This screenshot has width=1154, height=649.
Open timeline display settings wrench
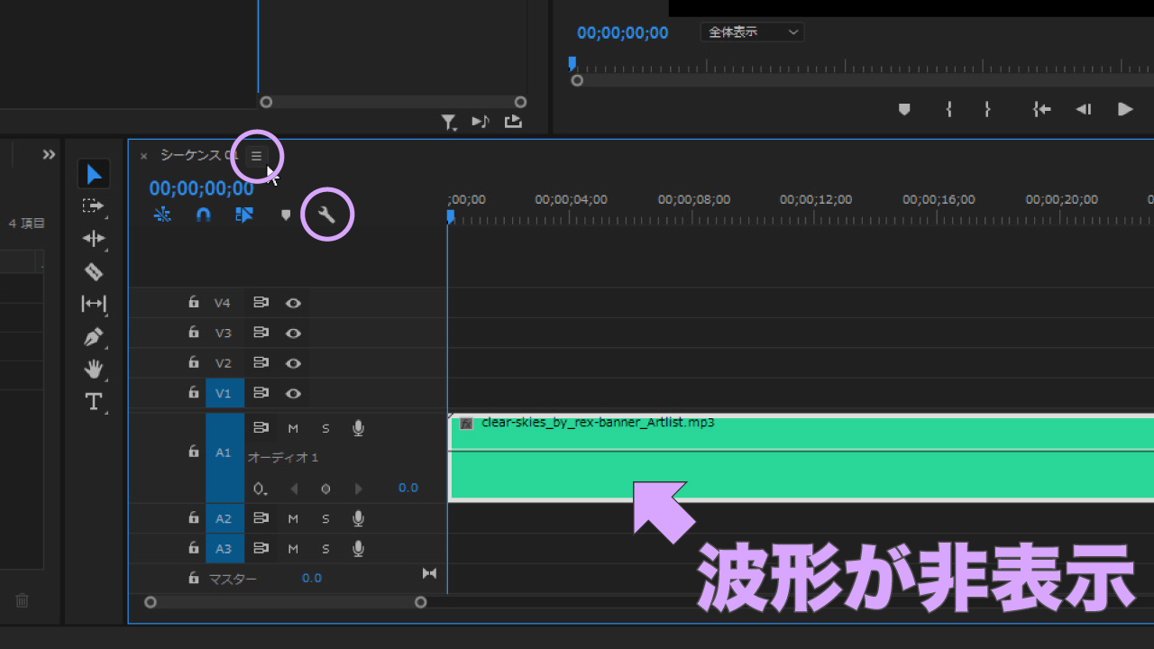click(327, 215)
